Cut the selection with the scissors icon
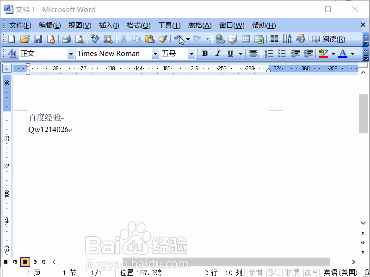Viewport: 370px width, 277px height. 123,39
